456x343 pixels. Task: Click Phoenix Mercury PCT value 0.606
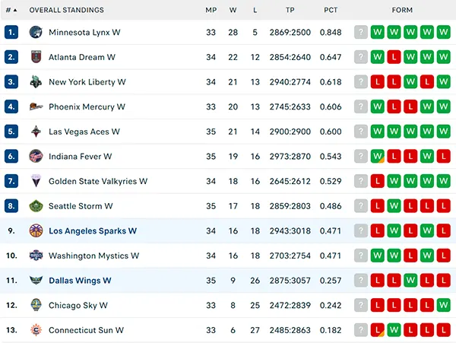pyautogui.click(x=331, y=106)
